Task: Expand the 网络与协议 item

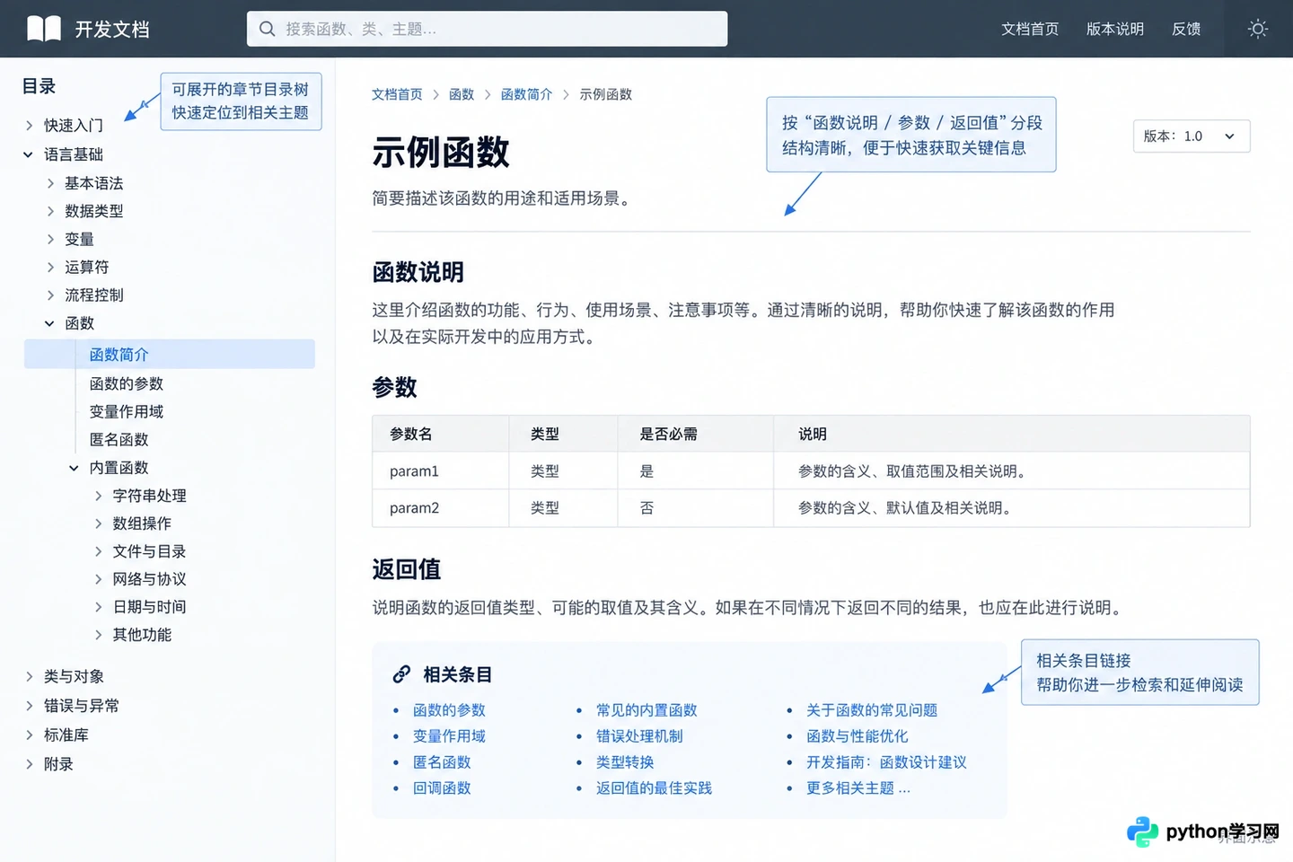Action: (x=99, y=579)
